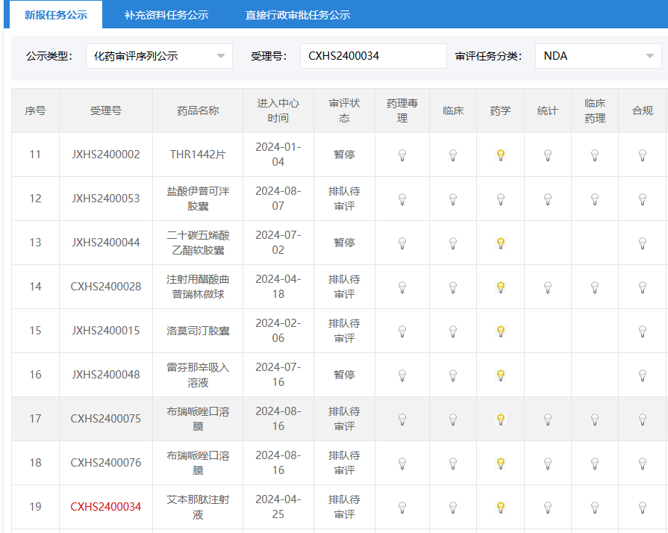Select date 2024-02-06 in row 15
This screenshot has height=533, width=668.
coord(278,330)
